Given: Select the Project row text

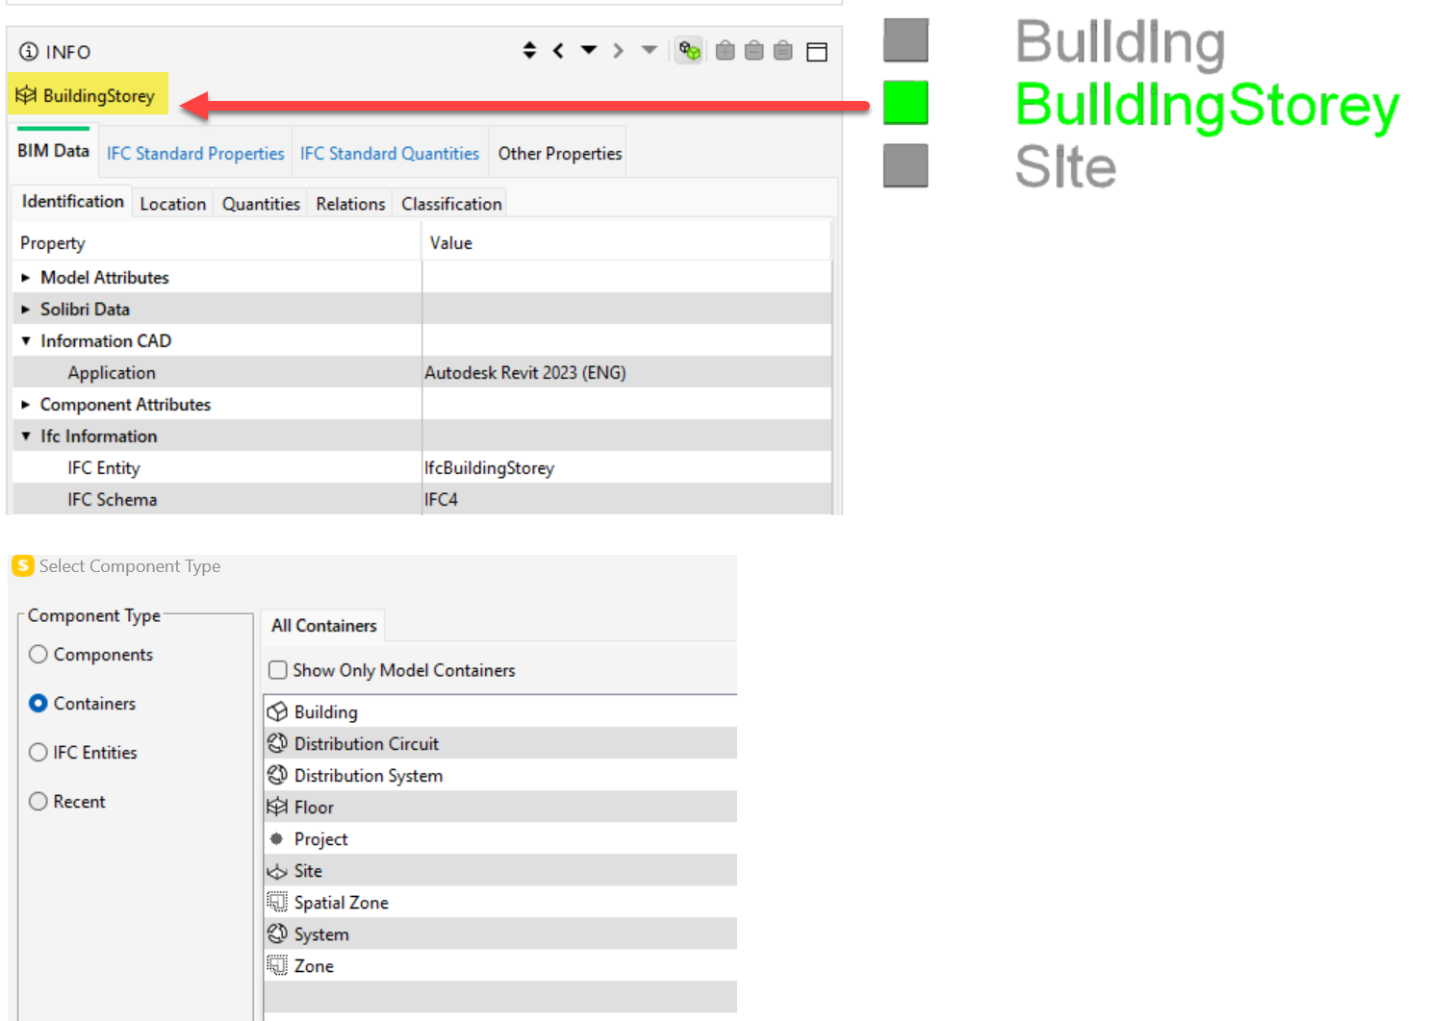Looking at the screenshot, I should (x=320, y=839).
